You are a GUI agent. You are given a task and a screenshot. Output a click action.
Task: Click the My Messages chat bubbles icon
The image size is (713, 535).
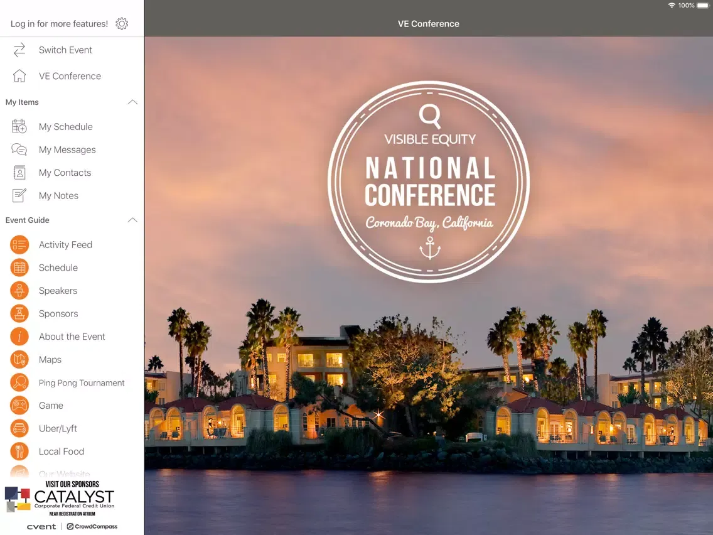pyautogui.click(x=19, y=149)
